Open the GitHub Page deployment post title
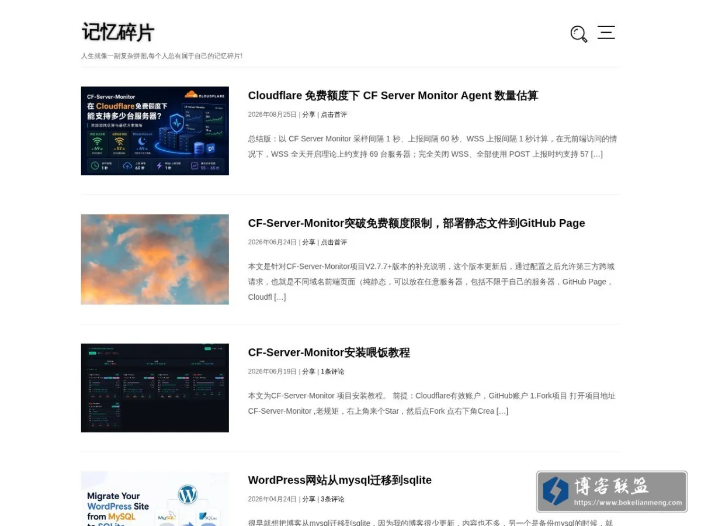 coord(417,223)
